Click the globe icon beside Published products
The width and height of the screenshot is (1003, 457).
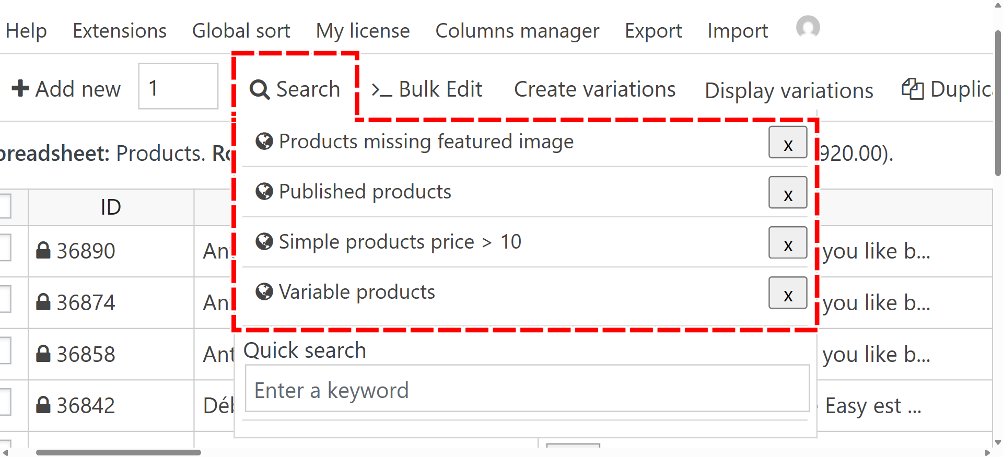pyautogui.click(x=264, y=192)
